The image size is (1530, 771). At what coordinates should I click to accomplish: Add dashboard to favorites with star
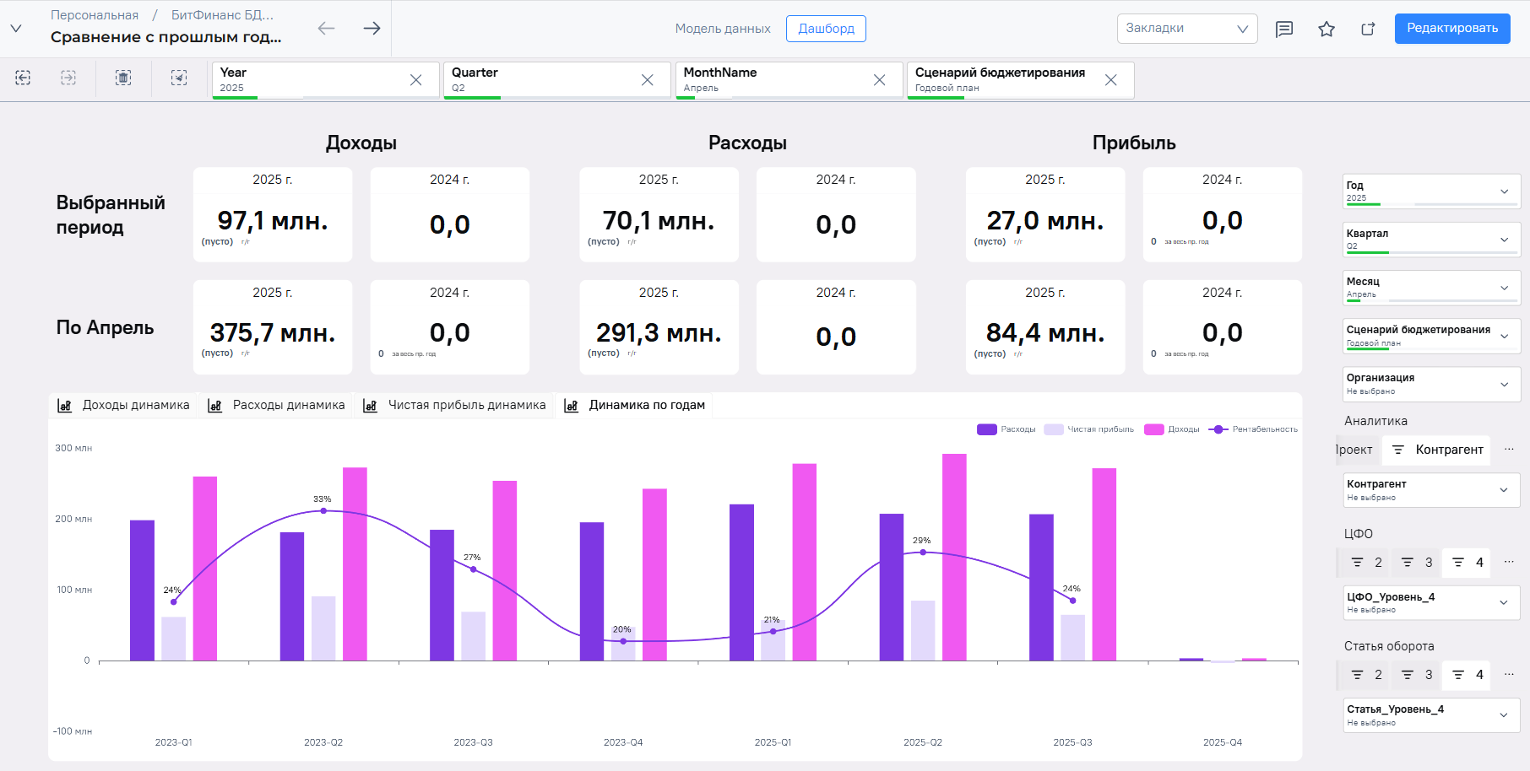click(1327, 29)
